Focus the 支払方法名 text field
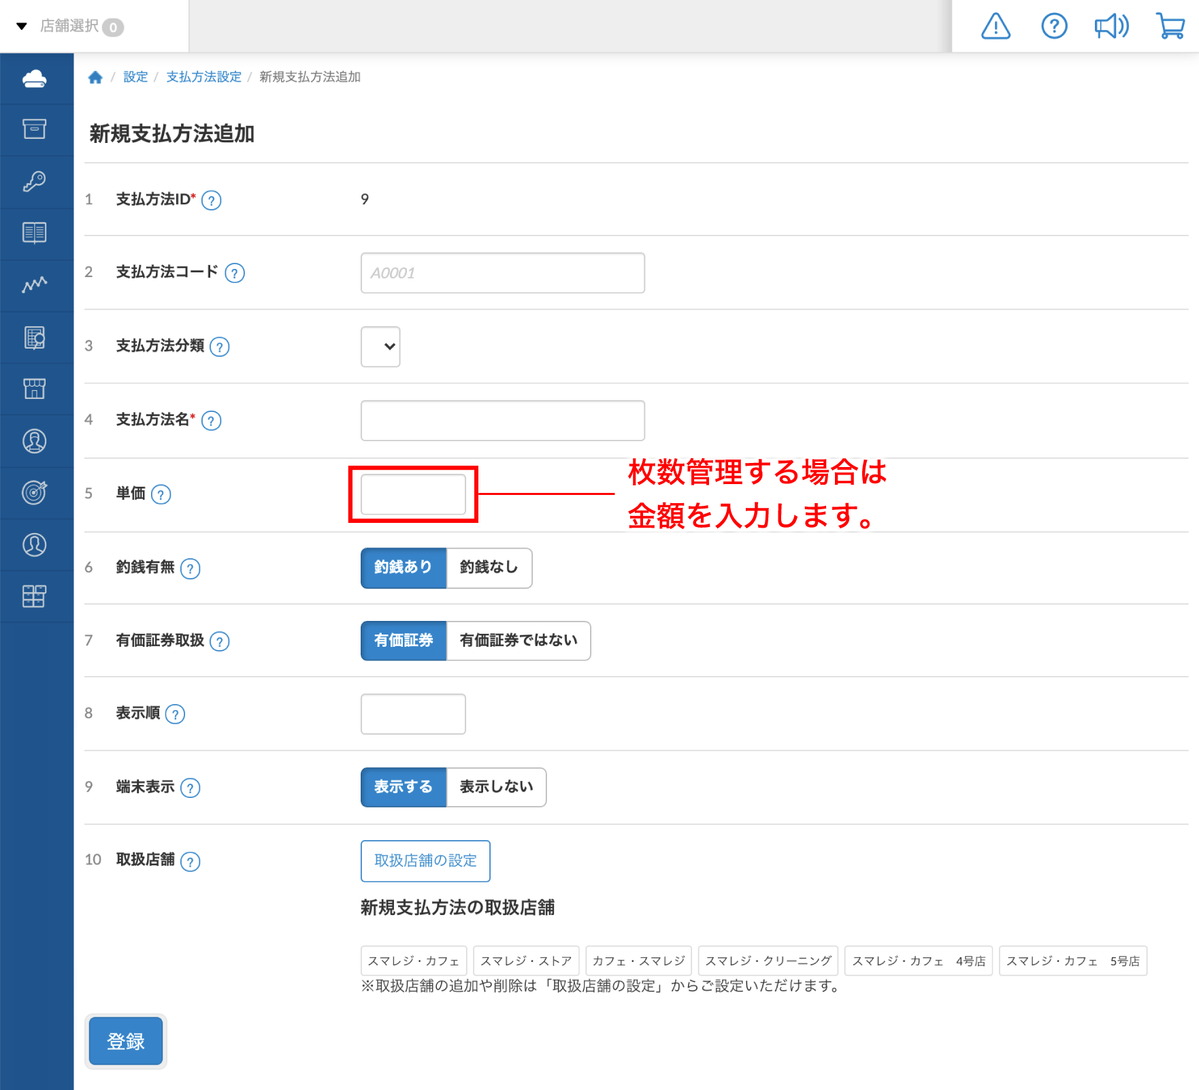The width and height of the screenshot is (1199, 1090). coord(502,421)
